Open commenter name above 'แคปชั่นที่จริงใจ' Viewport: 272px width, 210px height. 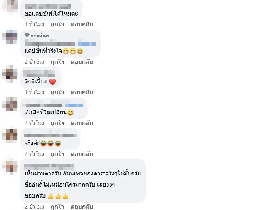[x=50, y=43]
